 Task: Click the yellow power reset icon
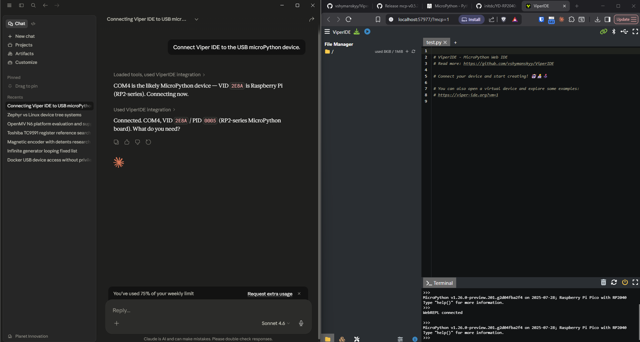[x=625, y=282]
